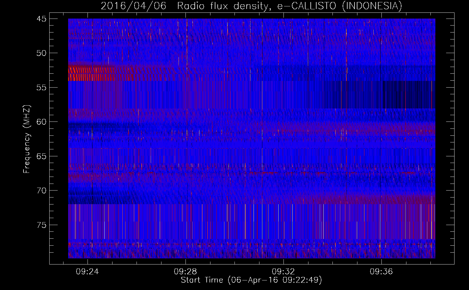This screenshot has height=290, width=469.
Task: Click the 45 frequency tick label
Action: click(x=41, y=19)
